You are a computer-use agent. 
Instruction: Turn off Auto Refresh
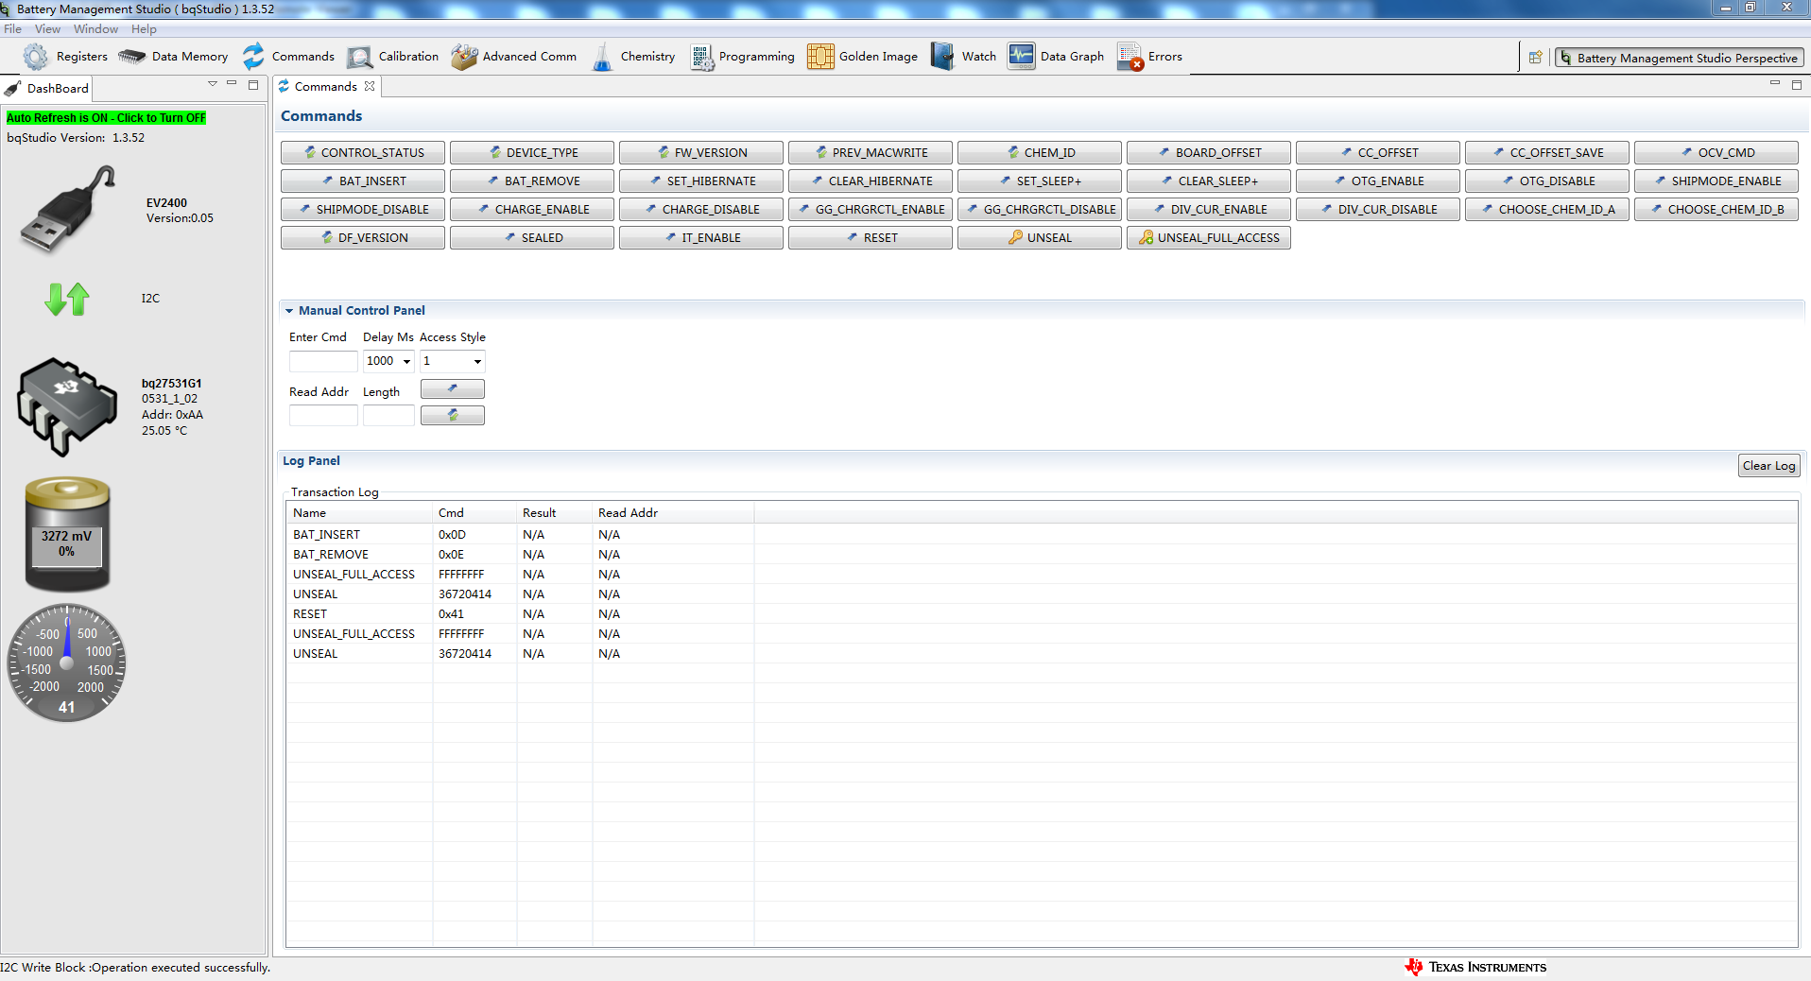106,118
